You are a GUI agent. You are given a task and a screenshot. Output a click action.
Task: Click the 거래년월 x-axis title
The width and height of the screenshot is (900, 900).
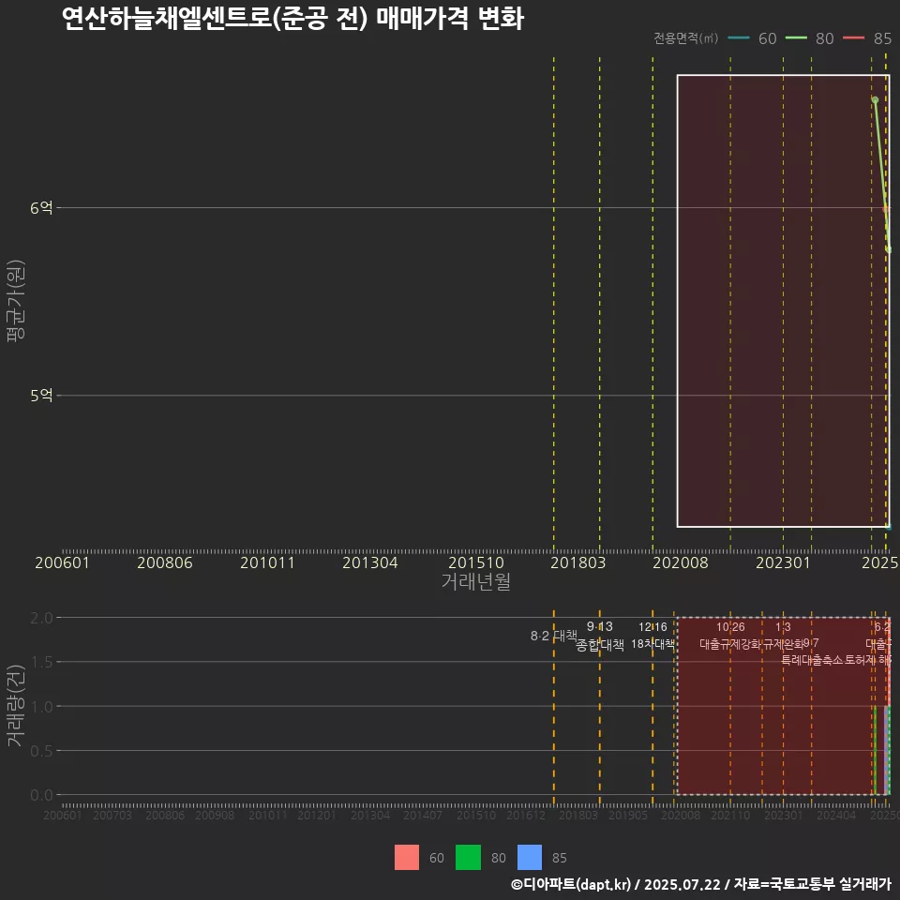[x=476, y=581]
